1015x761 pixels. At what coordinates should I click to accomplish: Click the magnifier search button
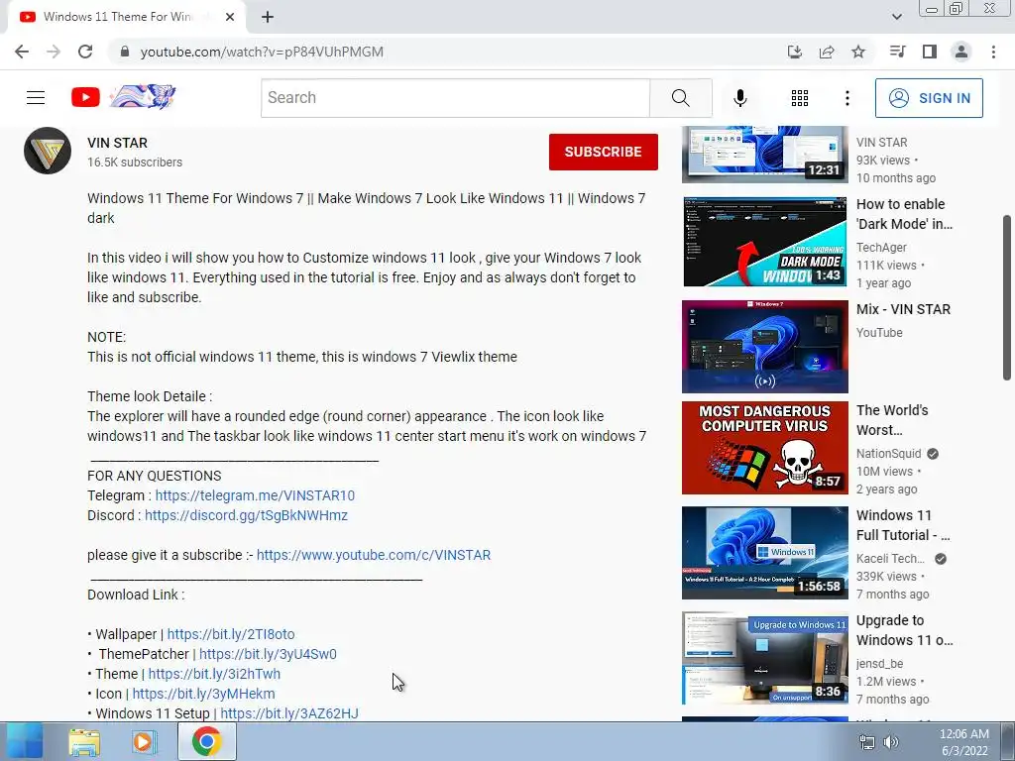click(680, 98)
